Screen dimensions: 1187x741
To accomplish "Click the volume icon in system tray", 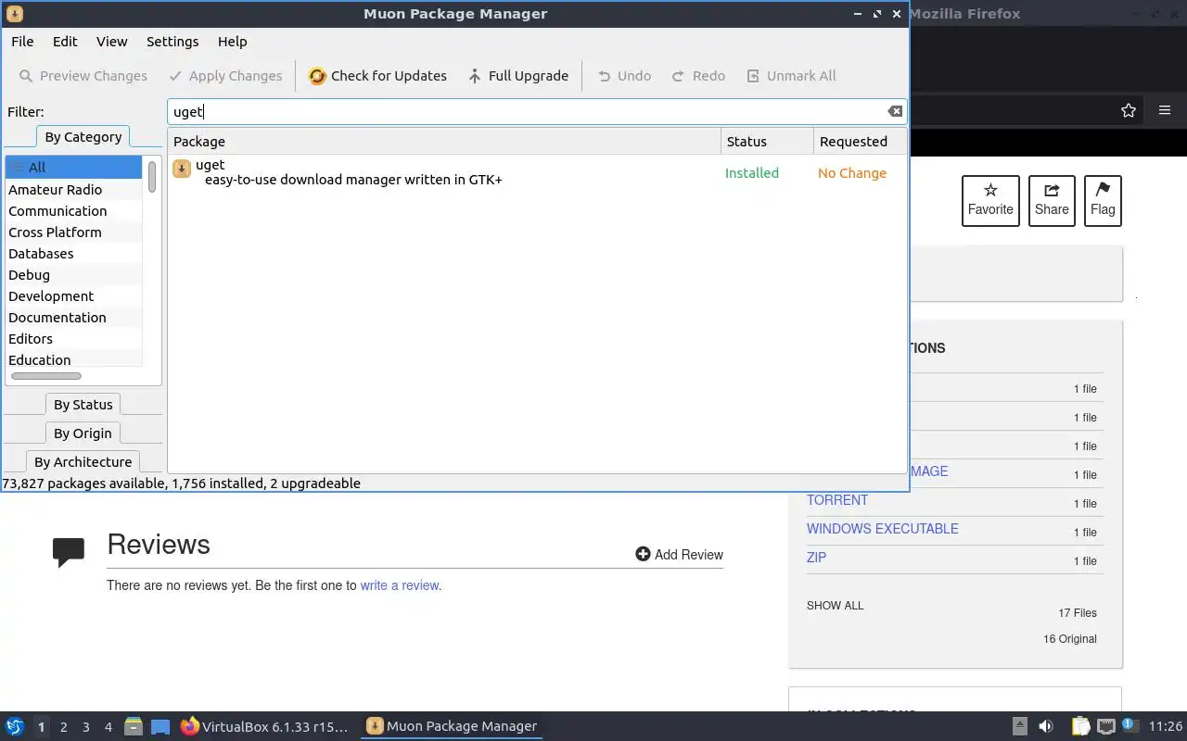I will click(1046, 726).
